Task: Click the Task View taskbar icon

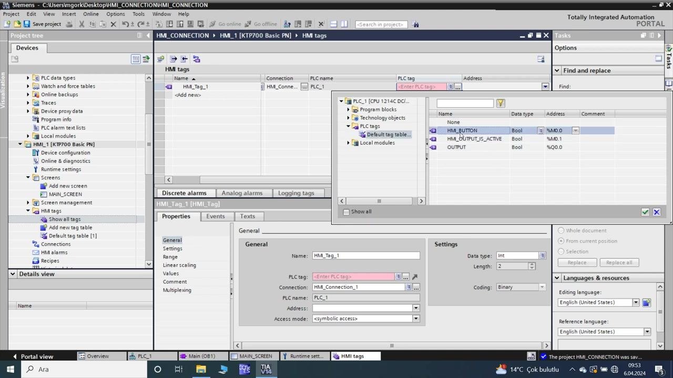Action: click(x=179, y=369)
